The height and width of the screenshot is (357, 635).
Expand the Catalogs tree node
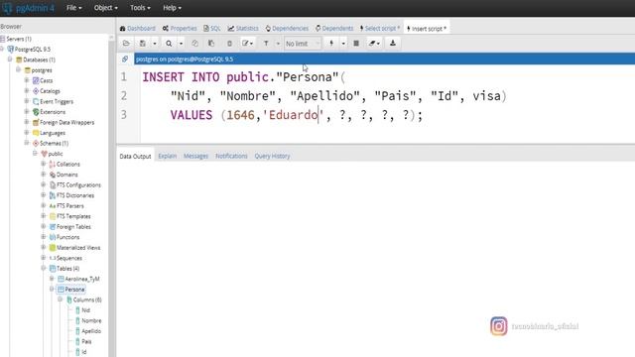coord(27,90)
